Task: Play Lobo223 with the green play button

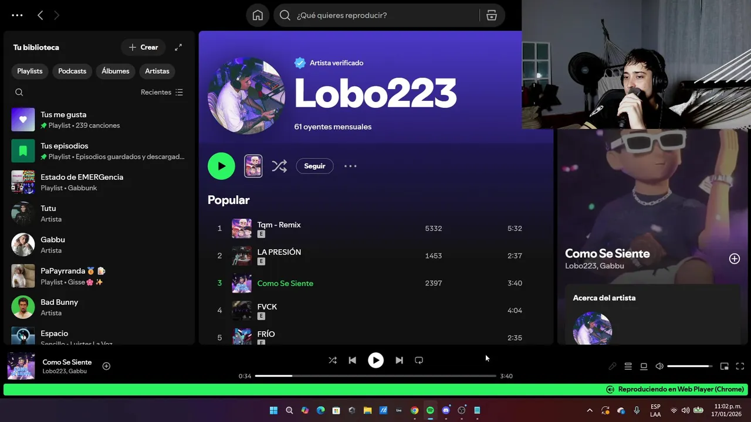Action: pos(221,166)
